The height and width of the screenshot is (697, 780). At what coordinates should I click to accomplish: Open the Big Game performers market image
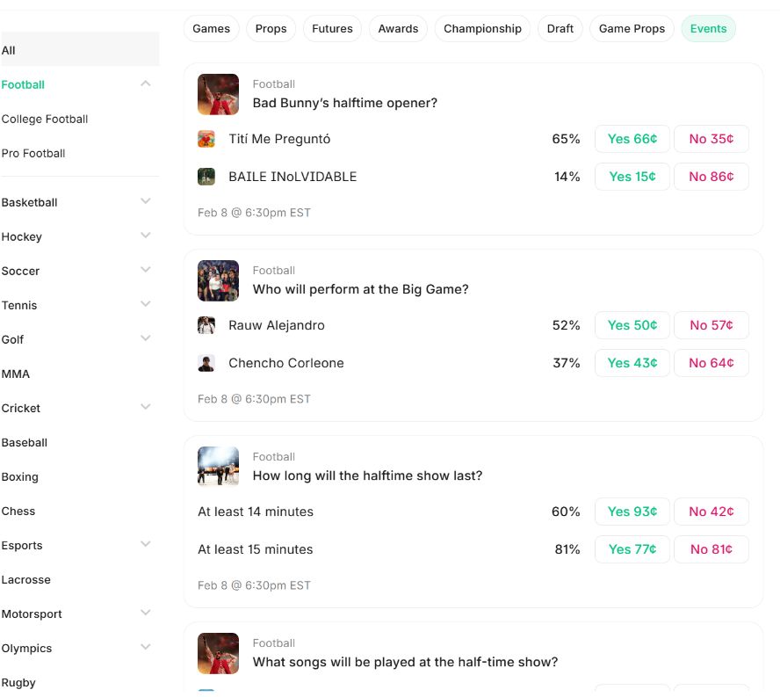(218, 280)
